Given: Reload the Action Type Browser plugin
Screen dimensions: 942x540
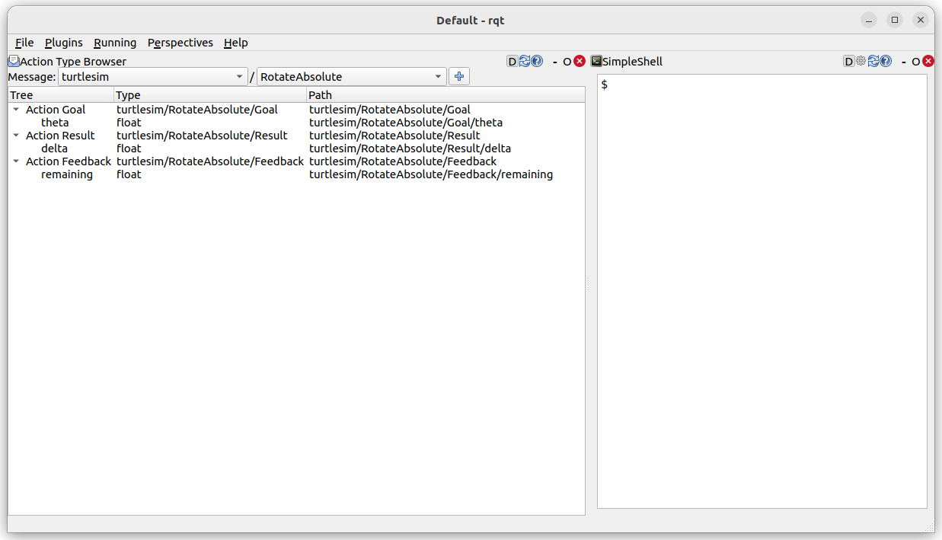Looking at the screenshot, I should [x=525, y=61].
